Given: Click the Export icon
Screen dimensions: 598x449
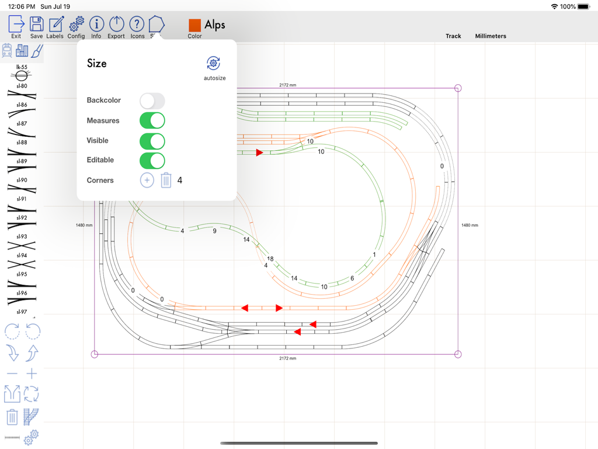Looking at the screenshot, I should (116, 26).
